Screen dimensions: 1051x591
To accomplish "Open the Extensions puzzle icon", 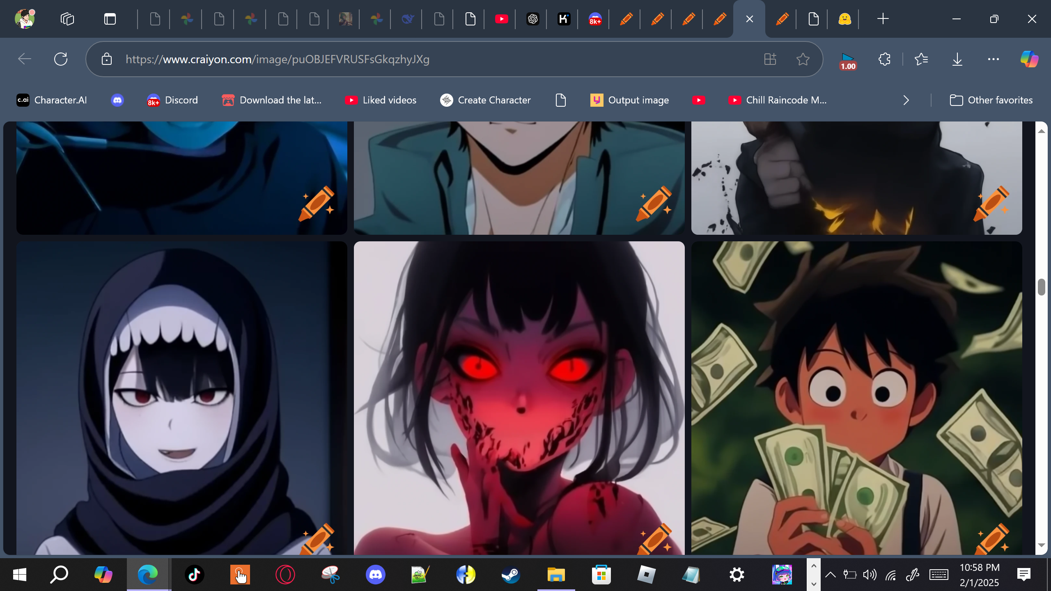I will click(x=884, y=59).
